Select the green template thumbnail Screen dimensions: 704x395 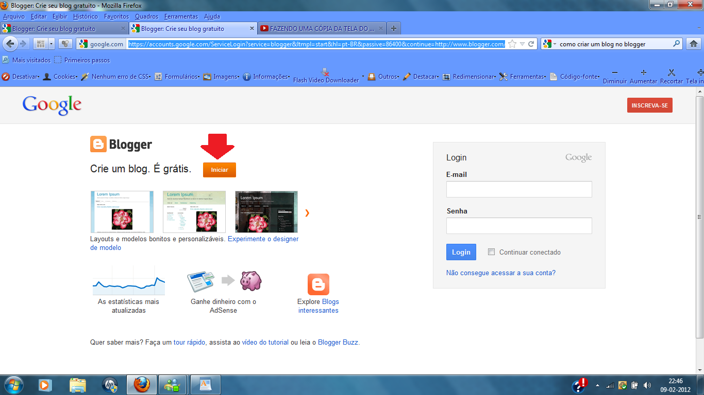194,212
